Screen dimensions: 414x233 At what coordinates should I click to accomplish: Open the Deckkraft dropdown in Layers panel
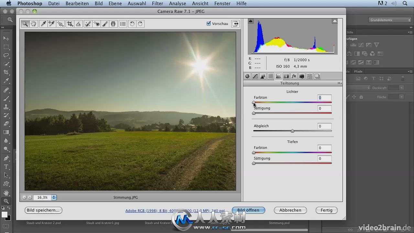[x=402, y=88]
